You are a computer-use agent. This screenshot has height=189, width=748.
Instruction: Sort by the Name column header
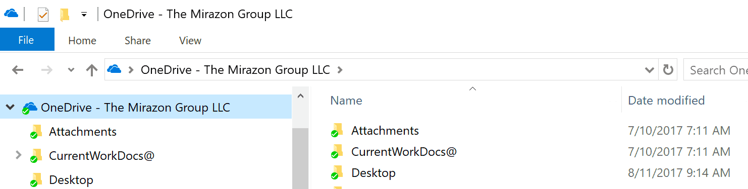346,101
